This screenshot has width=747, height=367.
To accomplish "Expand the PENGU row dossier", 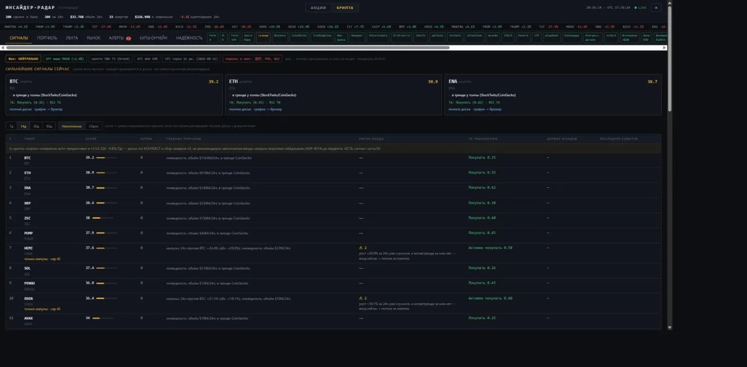I will point(333,286).
